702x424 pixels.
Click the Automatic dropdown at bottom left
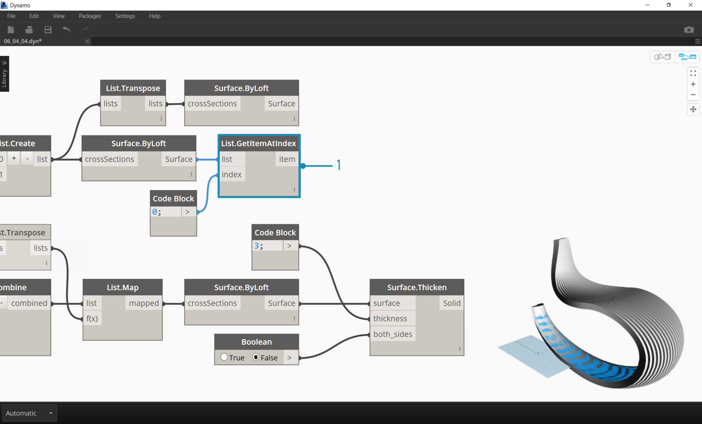[x=28, y=413]
